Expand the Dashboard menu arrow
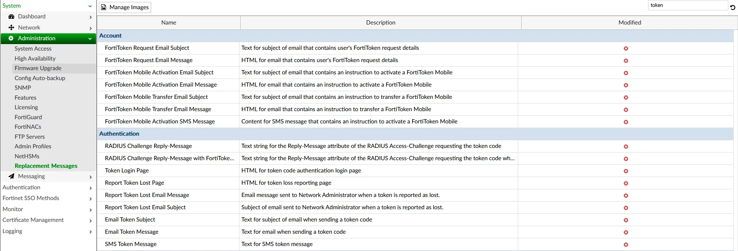The width and height of the screenshot is (738, 251). pyautogui.click(x=90, y=17)
